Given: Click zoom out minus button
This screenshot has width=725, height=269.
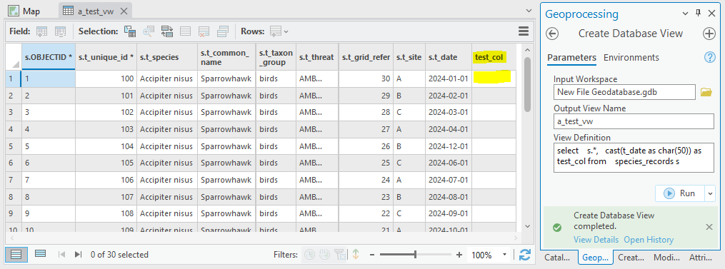Looking at the screenshot, I should point(371,254).
